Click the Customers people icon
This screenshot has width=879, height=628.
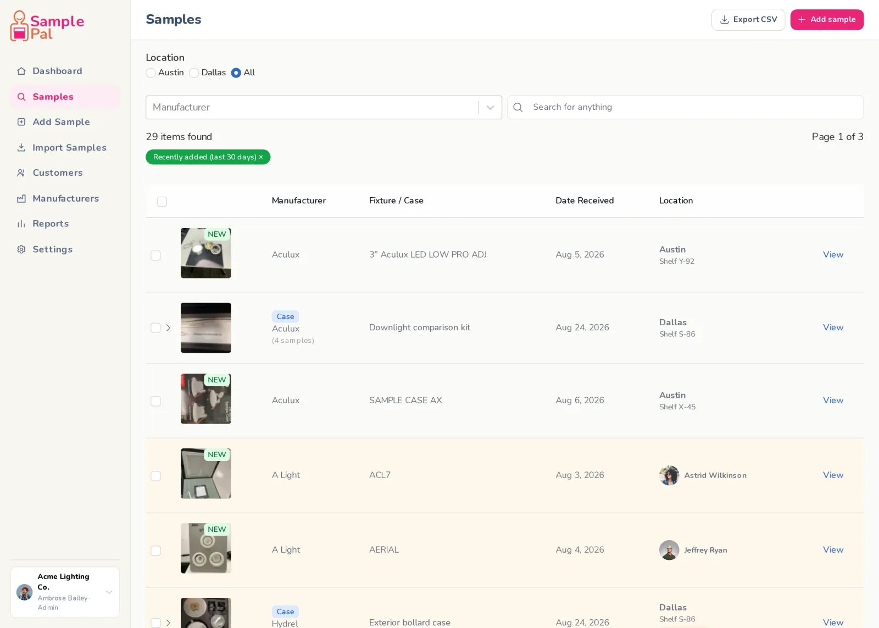point(21,173)
